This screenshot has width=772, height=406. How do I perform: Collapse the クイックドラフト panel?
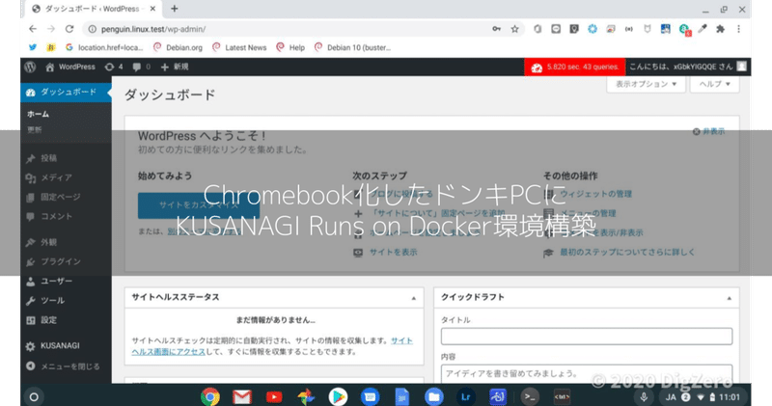tap(730, 298)
